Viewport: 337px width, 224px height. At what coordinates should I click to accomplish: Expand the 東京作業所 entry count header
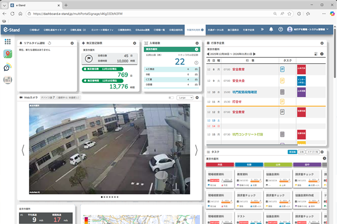[x=197, y=49]
